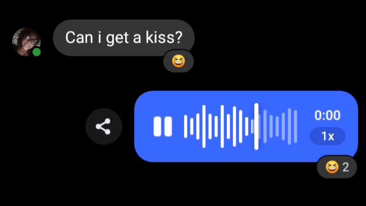366x206 pixels.
Task: Click the 0:00 playback timer
Action: 327,115
